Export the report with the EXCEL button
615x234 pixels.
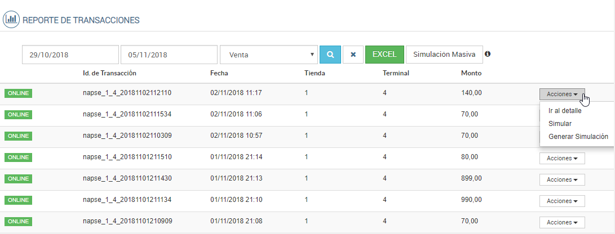coord(384,55)
